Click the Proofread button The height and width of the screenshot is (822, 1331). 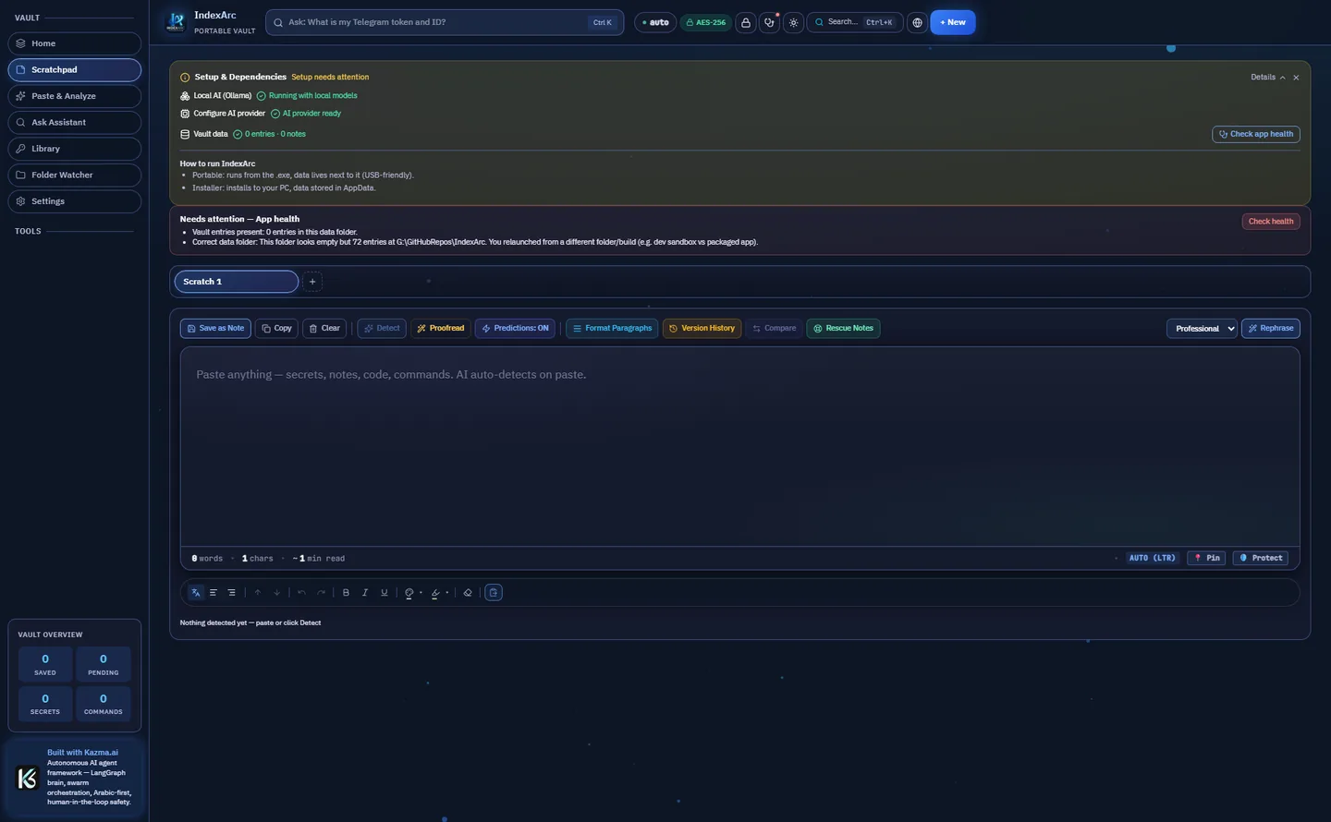click(x=441, y=329)
